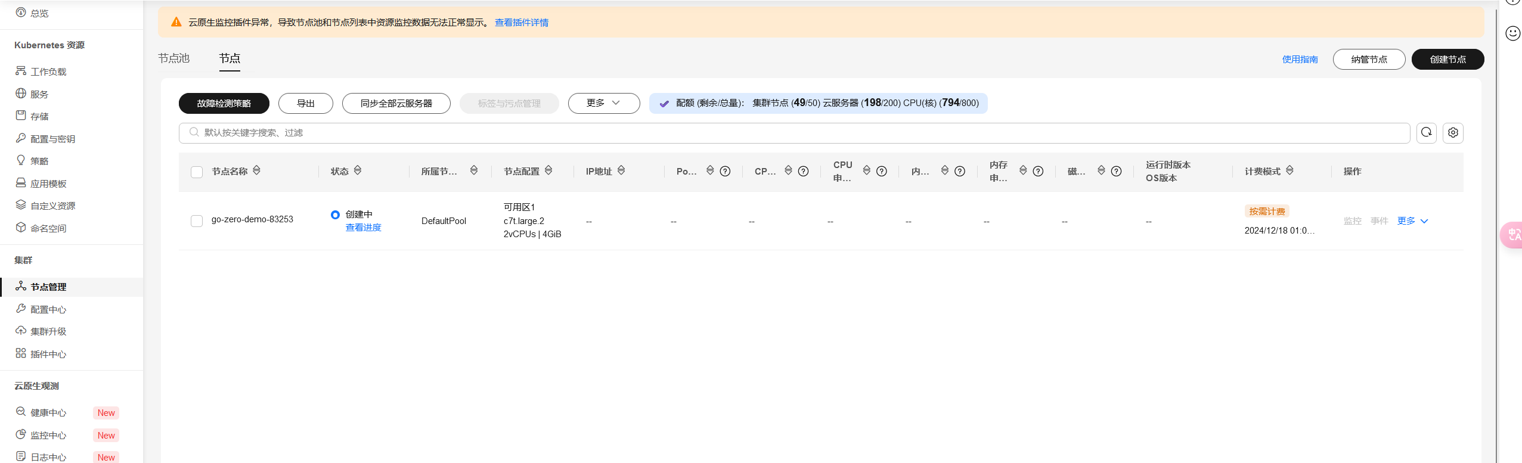Click the 导出 button
The width and height of the screenshot is (1522, 463).
(x=306, y=103)
